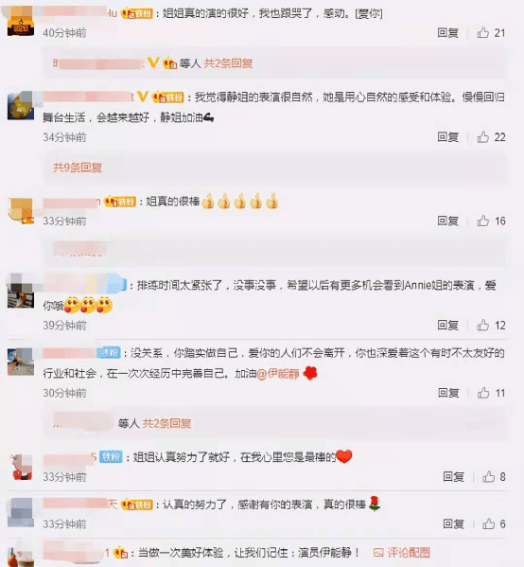Like the comment with 22 likes
Screen dimensions: 524x567
(482, 137)
